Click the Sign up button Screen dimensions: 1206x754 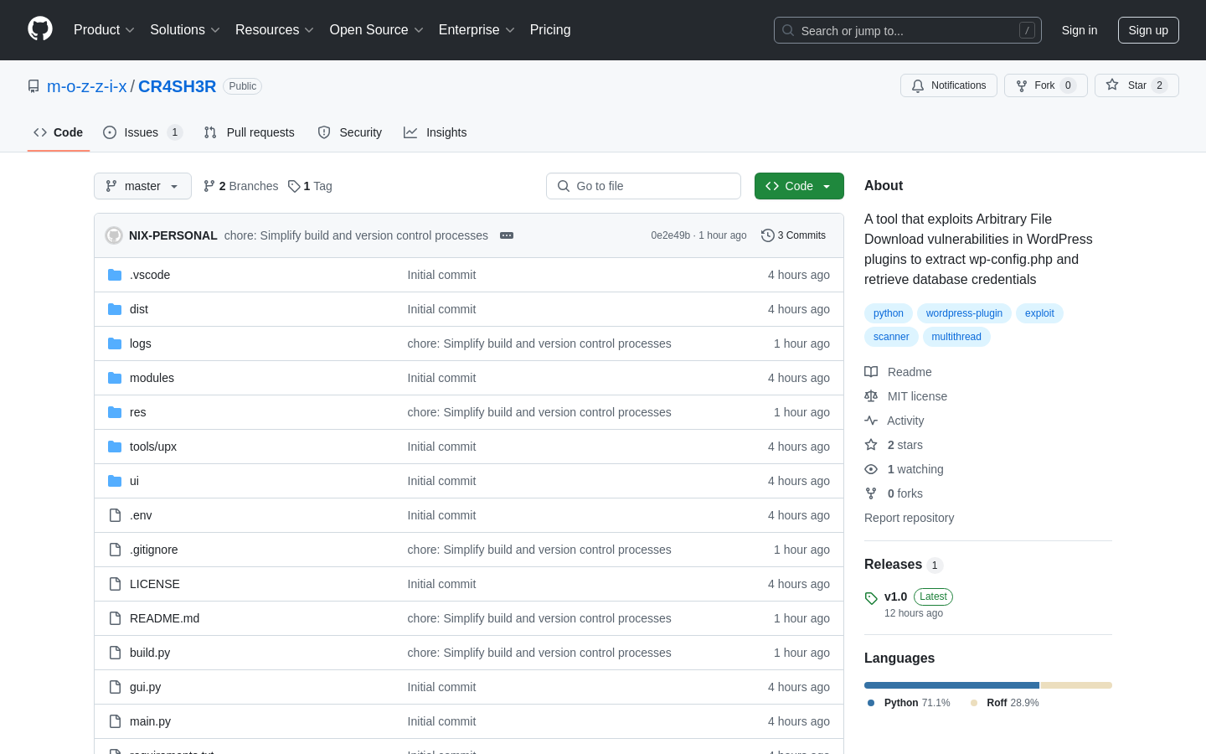1148,30
